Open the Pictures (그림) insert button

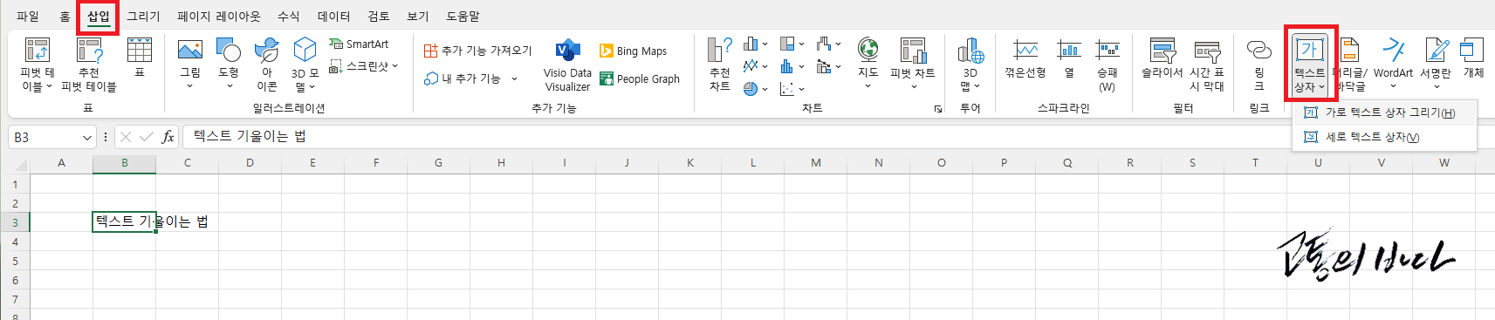189,65
